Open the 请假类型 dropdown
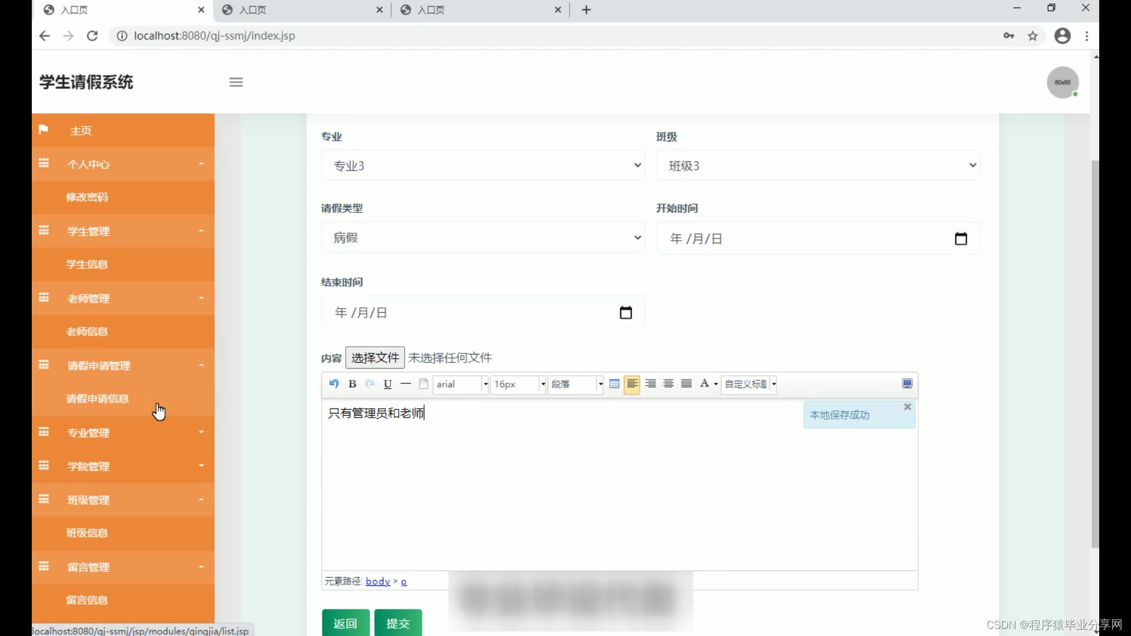Viewport: 1131px width, 636px height. (482, 238)
